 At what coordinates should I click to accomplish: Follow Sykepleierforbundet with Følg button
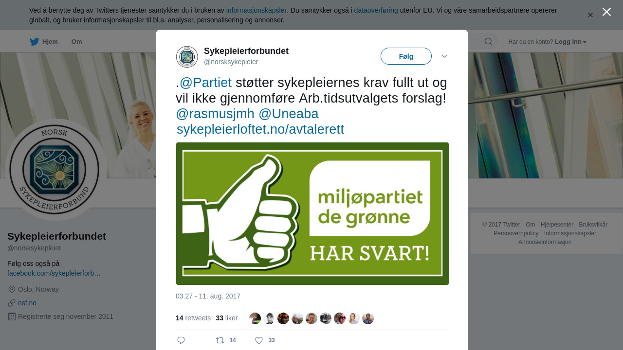click(406, 56)
